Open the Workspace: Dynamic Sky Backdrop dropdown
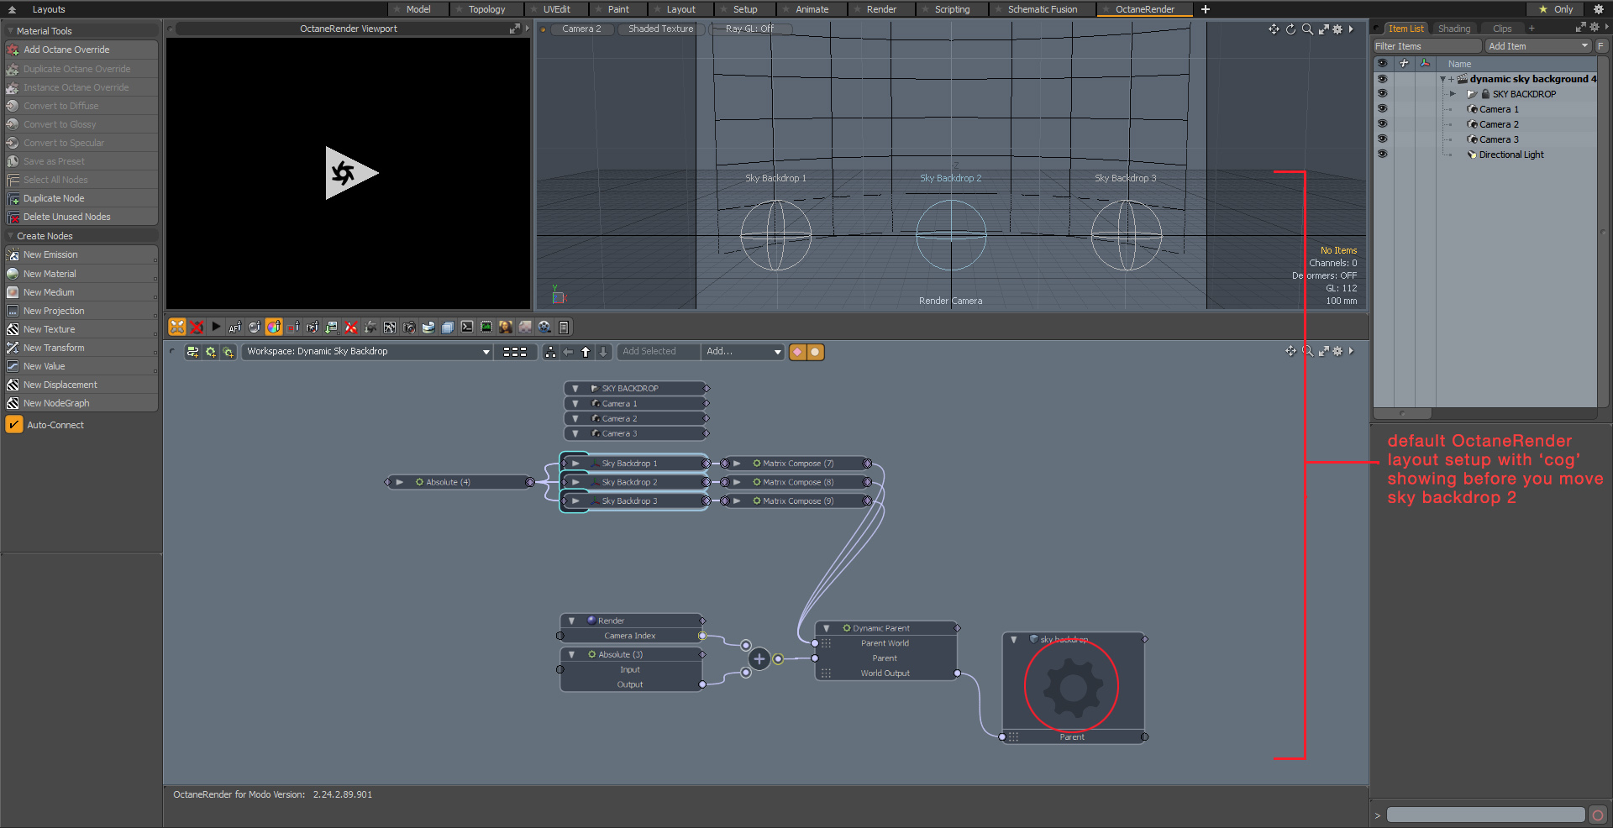 (x=368, y=352)
